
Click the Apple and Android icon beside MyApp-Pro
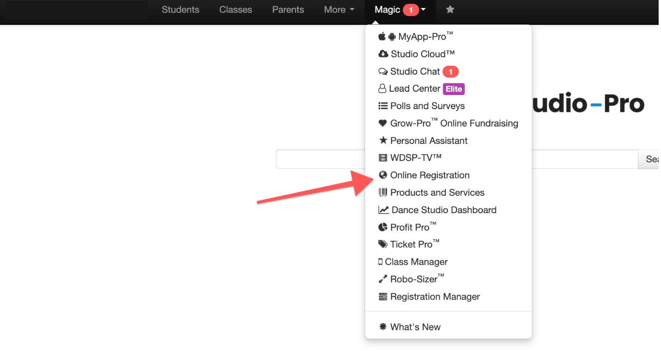click(387, 37)
